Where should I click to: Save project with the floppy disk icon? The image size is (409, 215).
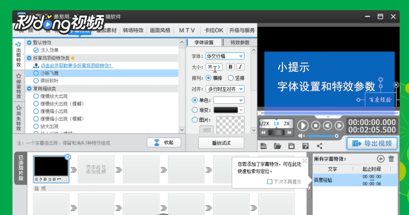click(x=291, y=146)
